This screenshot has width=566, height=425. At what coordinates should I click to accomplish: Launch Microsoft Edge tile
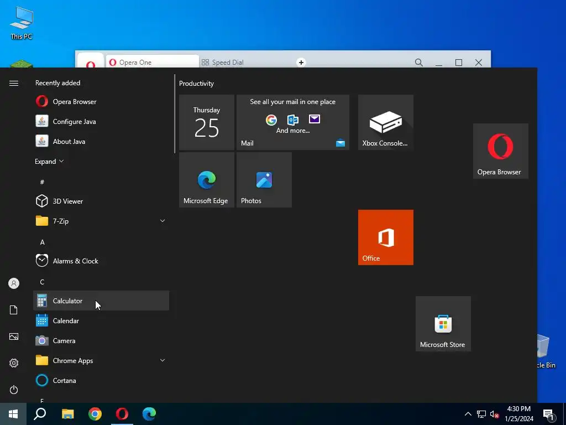[x=207, y=180]
